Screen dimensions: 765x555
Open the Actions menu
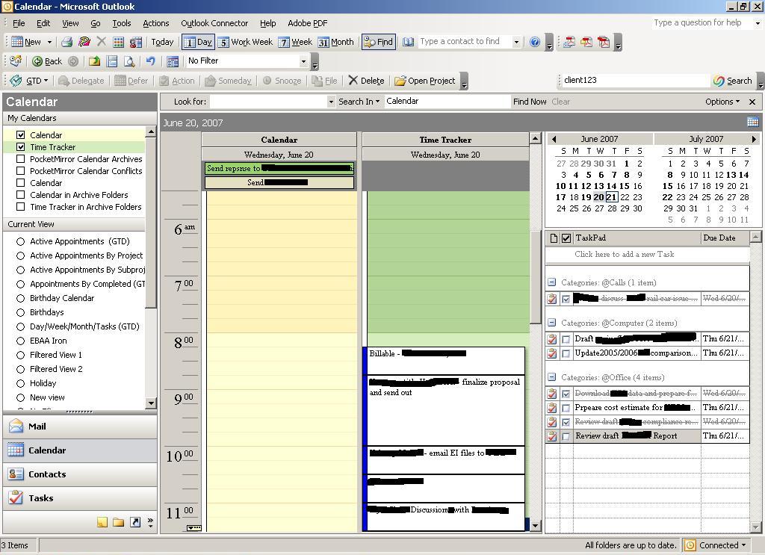coord(155,23)
